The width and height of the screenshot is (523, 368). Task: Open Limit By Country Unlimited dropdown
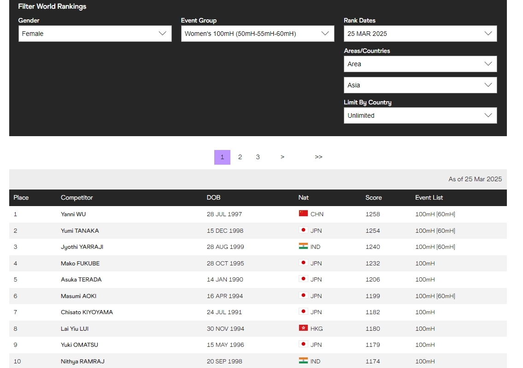[x=420, y=115]
